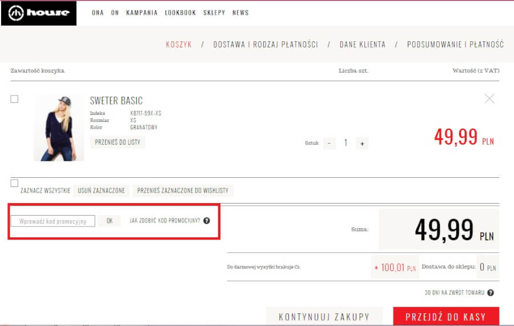Open the ON menu

115,13
